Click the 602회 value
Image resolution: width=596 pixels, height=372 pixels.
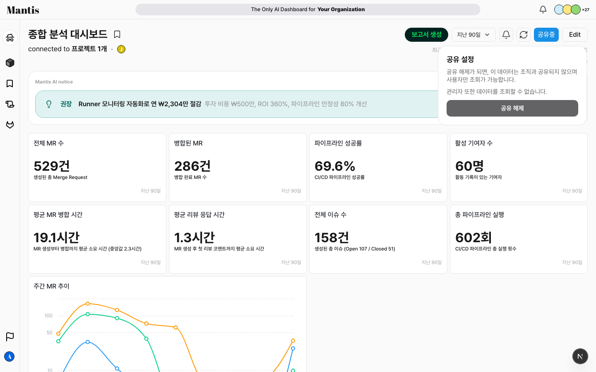473,238
